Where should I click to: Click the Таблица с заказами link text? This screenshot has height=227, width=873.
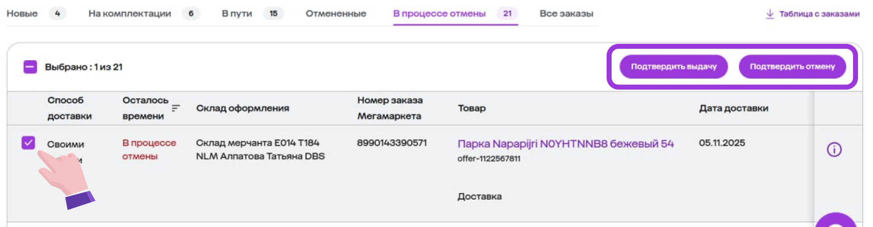coord(819,14)
